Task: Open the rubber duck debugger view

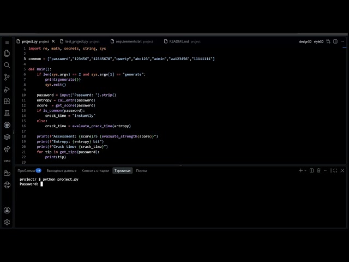Action: click(7, 173)
